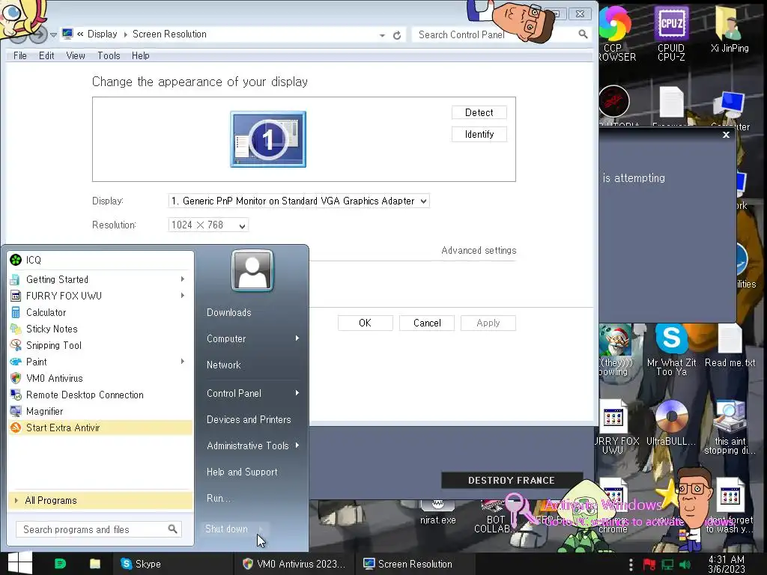
Task: Open 'this aint stopping di...' desktop icon
Action: [730, 428]
